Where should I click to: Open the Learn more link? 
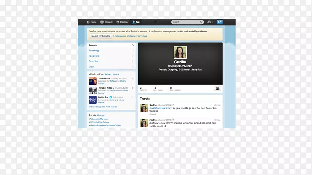pos(142,36)
